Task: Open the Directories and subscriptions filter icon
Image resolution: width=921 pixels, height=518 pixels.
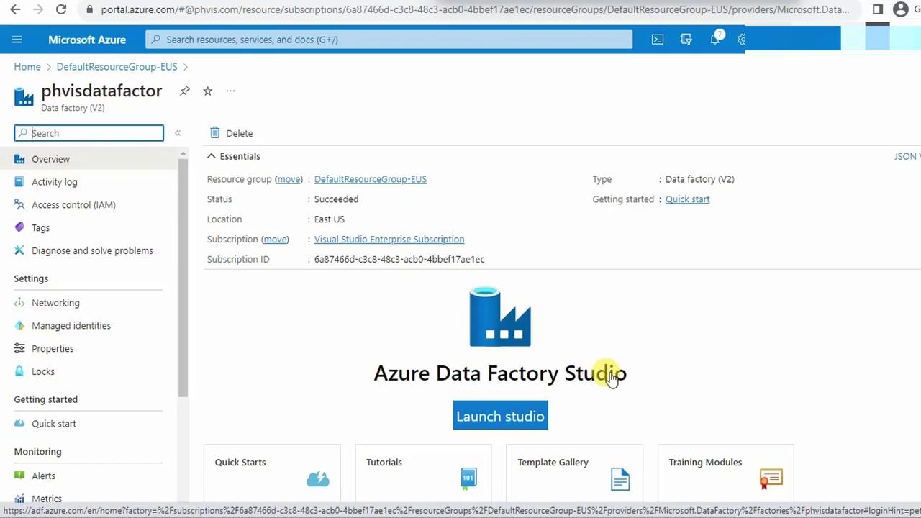Action: (x=686, y=40)
